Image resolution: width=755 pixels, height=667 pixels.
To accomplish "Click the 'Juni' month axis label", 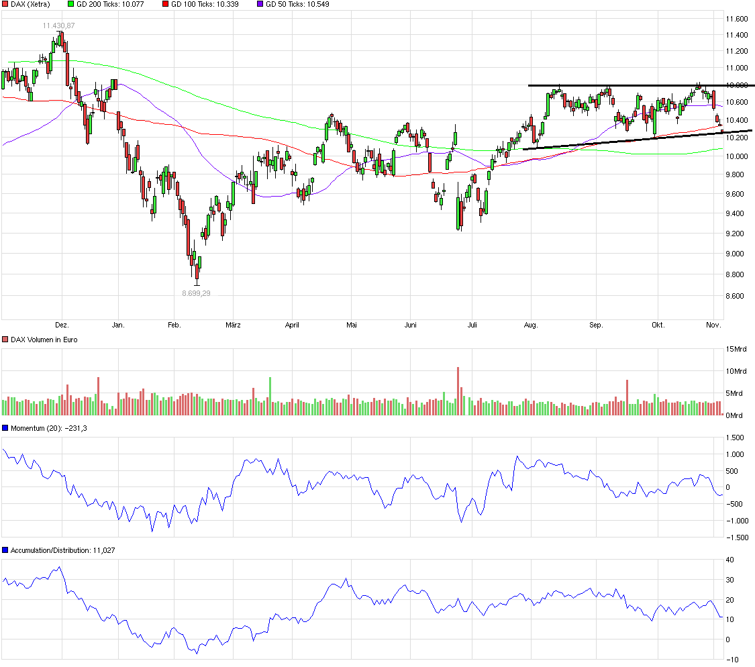I will click(410, 325).
